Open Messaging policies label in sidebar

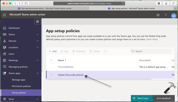tap(18, 67)
